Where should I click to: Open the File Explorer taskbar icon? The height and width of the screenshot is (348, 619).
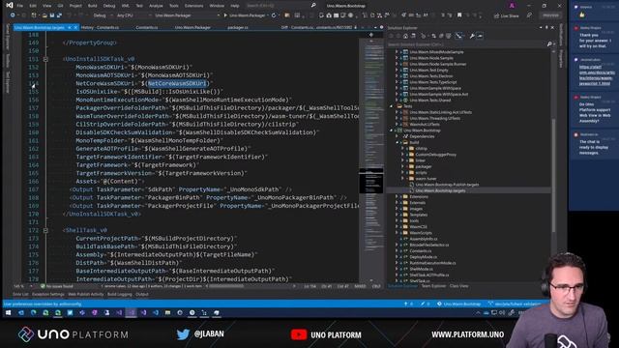(x=167, y=312)
